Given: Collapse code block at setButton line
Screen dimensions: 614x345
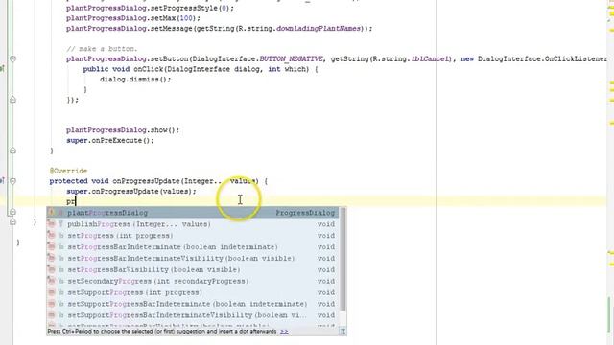Looking at the screenshot, I should coord(12,59).
